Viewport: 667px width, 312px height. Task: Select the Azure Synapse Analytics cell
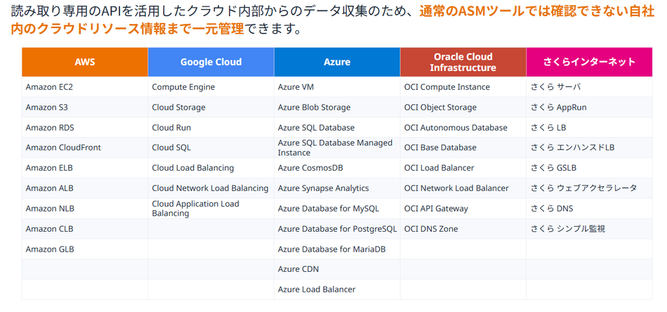click(x=337, y=188)
